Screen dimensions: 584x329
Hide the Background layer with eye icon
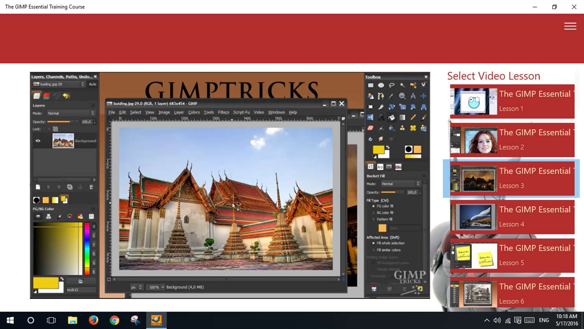(38, 141)
